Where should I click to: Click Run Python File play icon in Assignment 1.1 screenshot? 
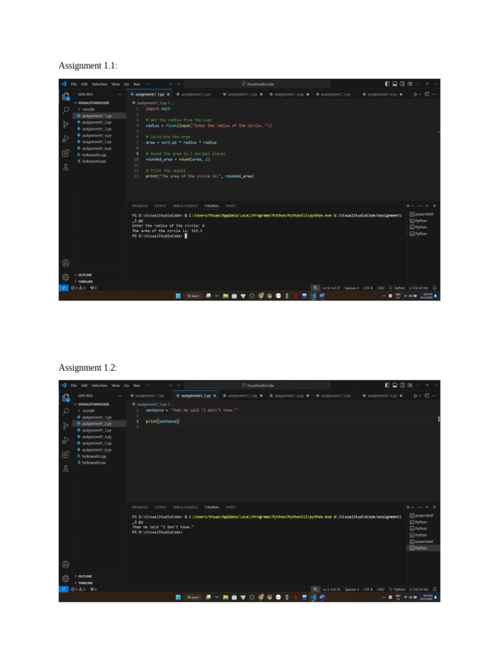point(415,94)
